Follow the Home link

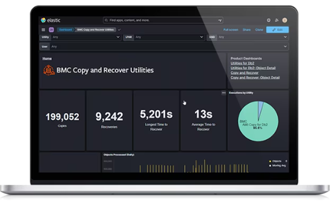pos(47,58)
